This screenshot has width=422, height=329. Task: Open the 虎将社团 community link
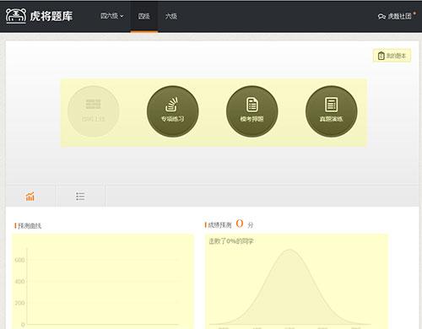click(397, 16)
